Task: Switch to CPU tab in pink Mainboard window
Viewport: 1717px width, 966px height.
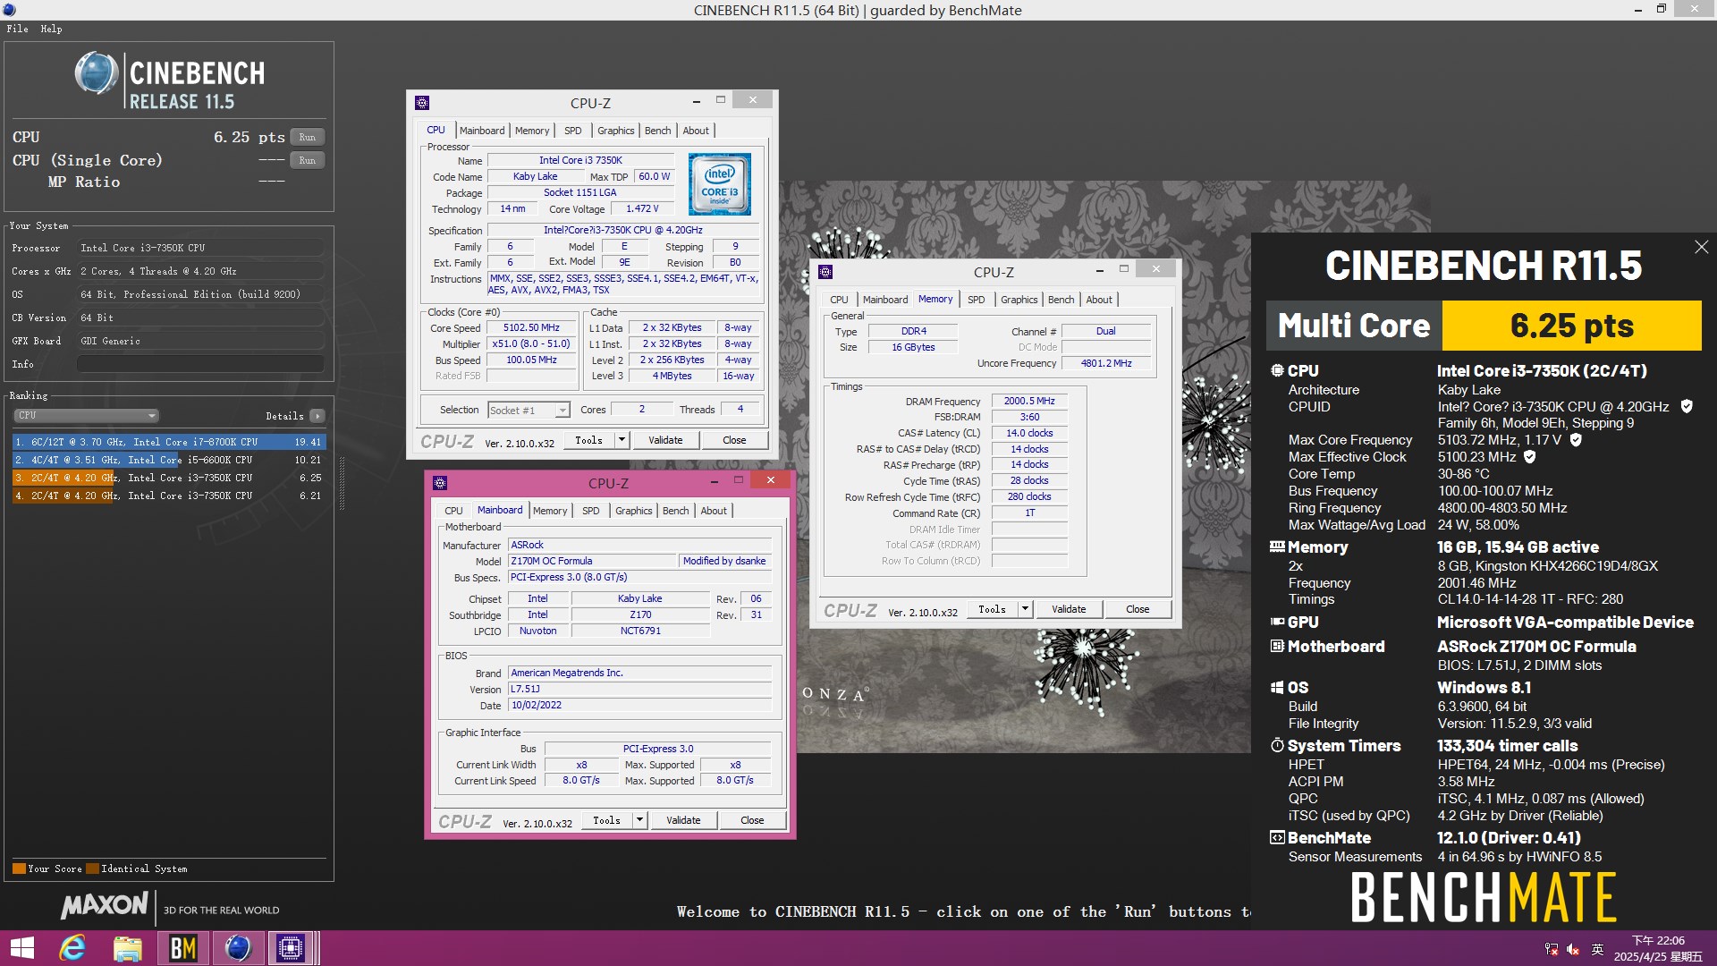Action: (x=453, y=511)
